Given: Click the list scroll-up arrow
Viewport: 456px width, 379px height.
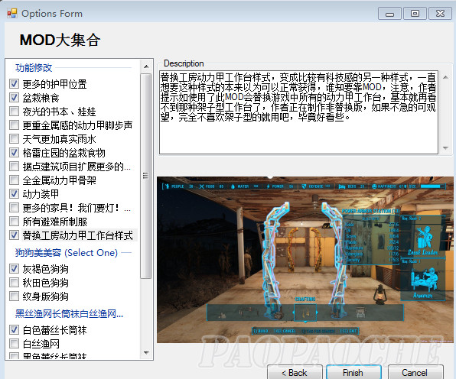Looking at the screenshot, I should pos(146,66).
